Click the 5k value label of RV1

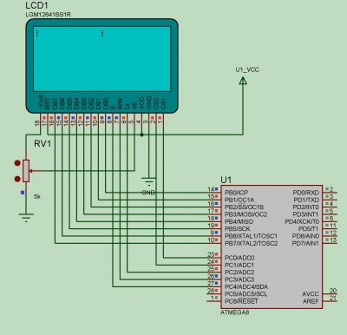(x=37, y=197)
